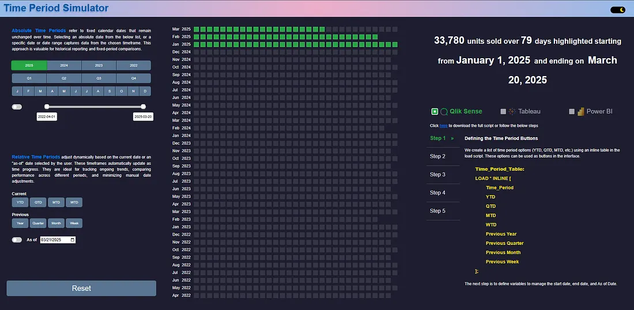
Task: Click the last day square of Jan 2025
Action: click(395, 44)
